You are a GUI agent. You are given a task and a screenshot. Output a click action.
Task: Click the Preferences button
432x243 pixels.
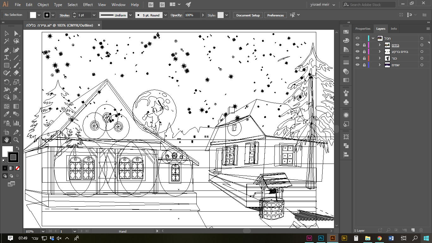click(x=275, y=15)
